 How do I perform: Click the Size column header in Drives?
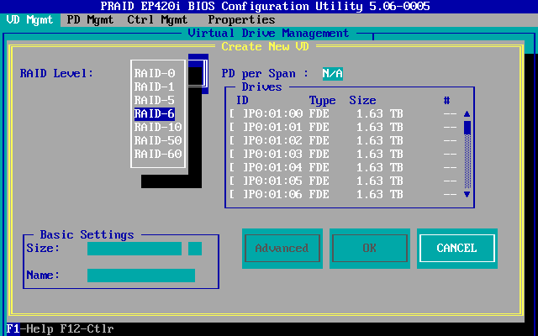[x=362, y=100]
